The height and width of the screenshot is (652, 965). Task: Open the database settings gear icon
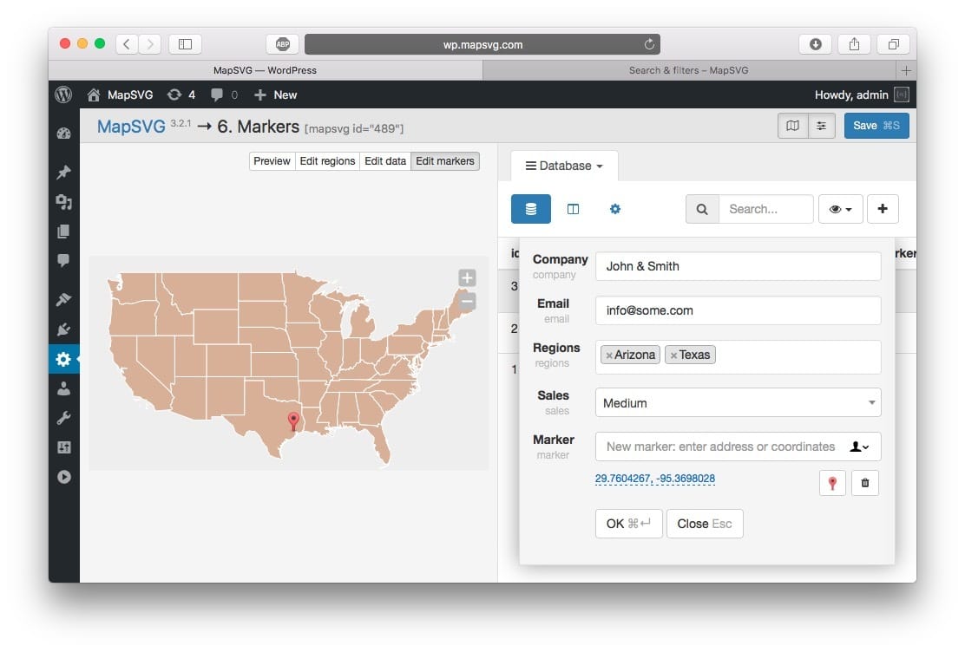[x=614, y=209]
